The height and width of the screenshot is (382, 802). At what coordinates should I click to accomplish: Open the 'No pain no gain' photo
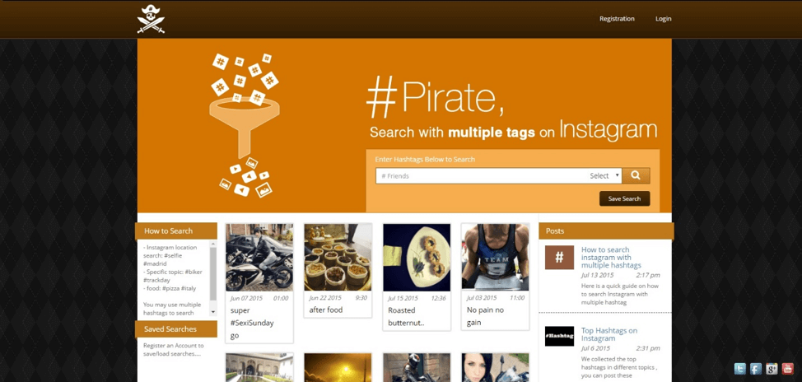(x=495, y=257)
